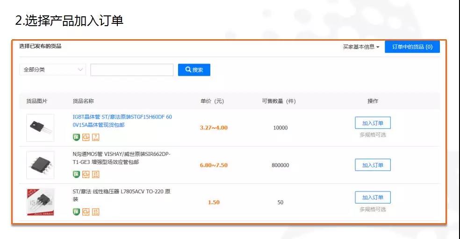Click the product search input field

pyautogui.click(x=131, y=70)
